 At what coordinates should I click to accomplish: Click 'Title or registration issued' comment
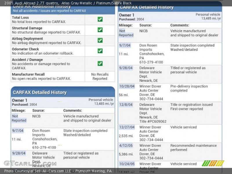[191, 105]
